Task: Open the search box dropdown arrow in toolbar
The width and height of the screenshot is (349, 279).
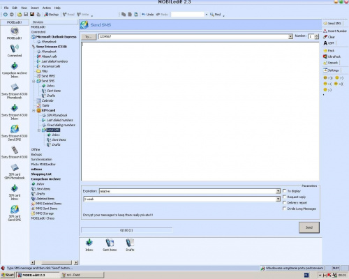Action: tap(207, 15)
